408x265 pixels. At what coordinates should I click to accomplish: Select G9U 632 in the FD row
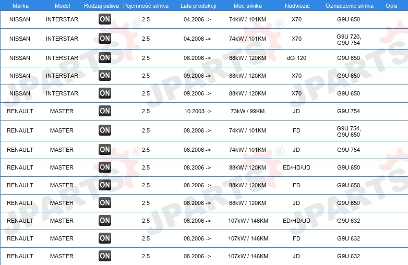[x=349, y=238]
